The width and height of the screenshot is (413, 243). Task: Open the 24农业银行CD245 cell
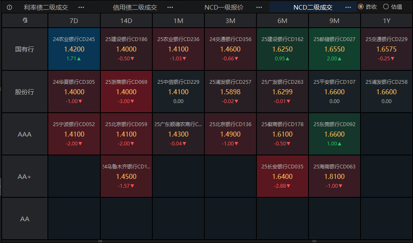point(74,49)
